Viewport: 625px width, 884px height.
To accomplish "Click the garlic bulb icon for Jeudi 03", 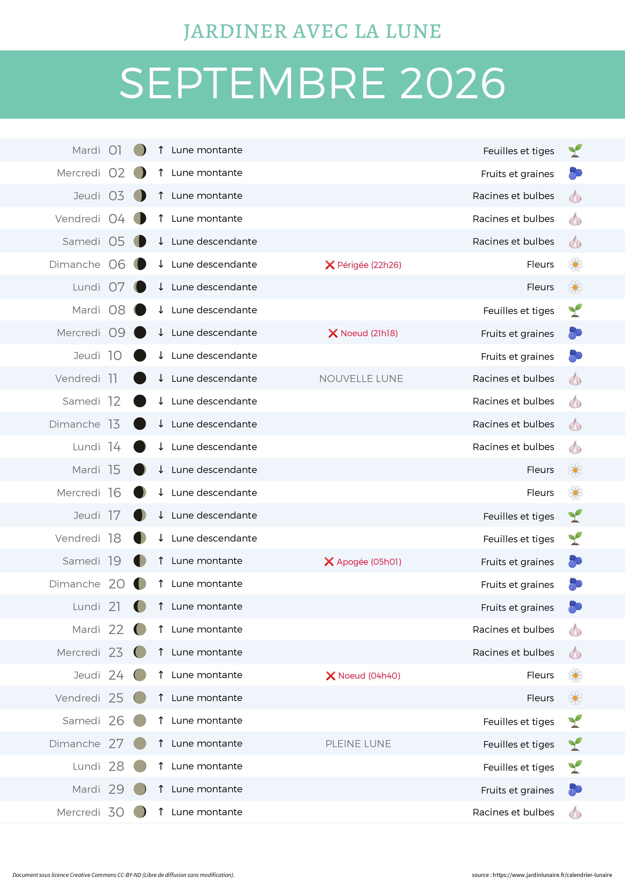I will (x=575, y=196).
